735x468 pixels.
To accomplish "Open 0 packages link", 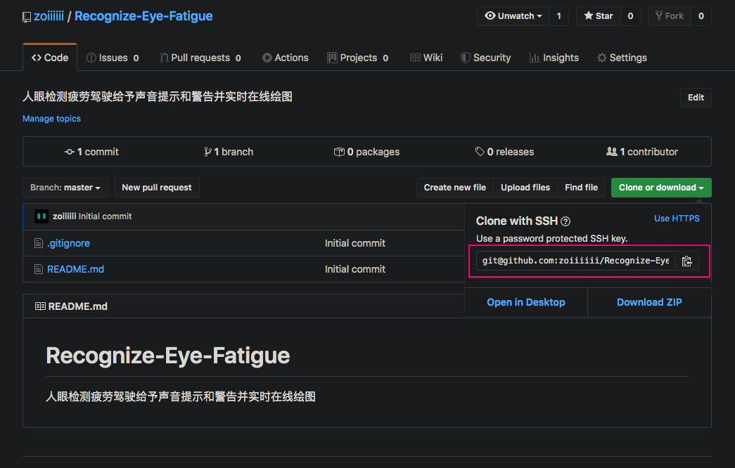I will (x=366, y=152).
